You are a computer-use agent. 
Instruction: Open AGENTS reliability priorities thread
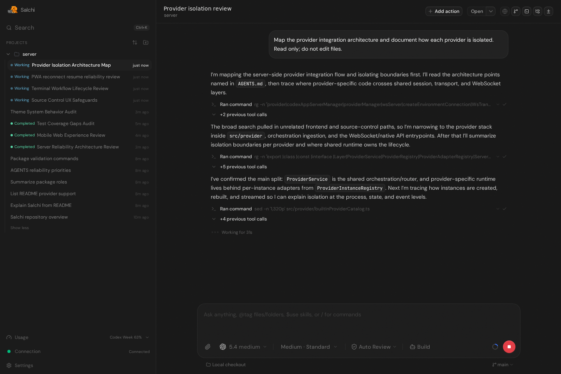pyautogui.click(x=79, y=170)
